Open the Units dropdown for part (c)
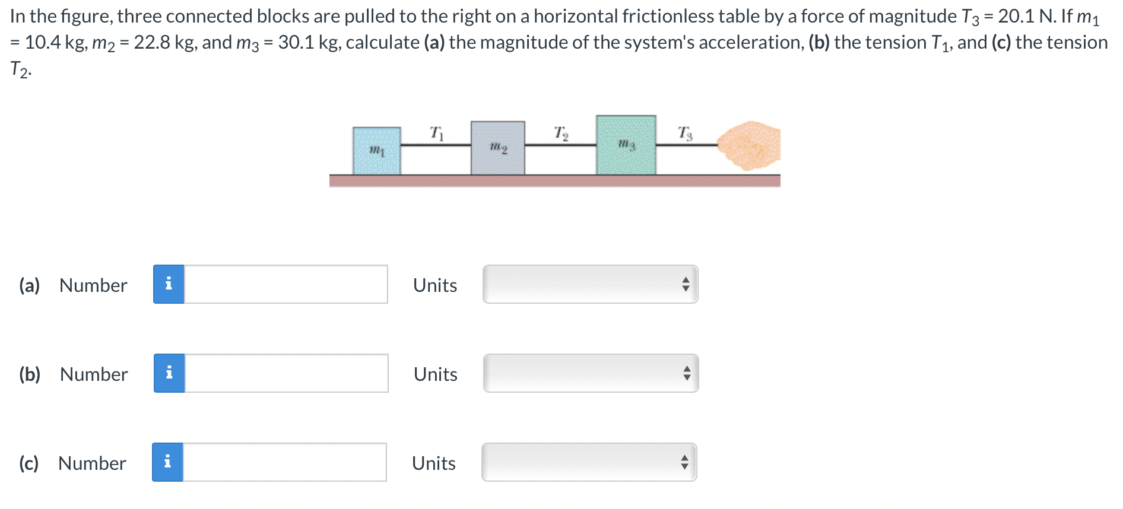1123x509 pixels. tap(589, 463)
